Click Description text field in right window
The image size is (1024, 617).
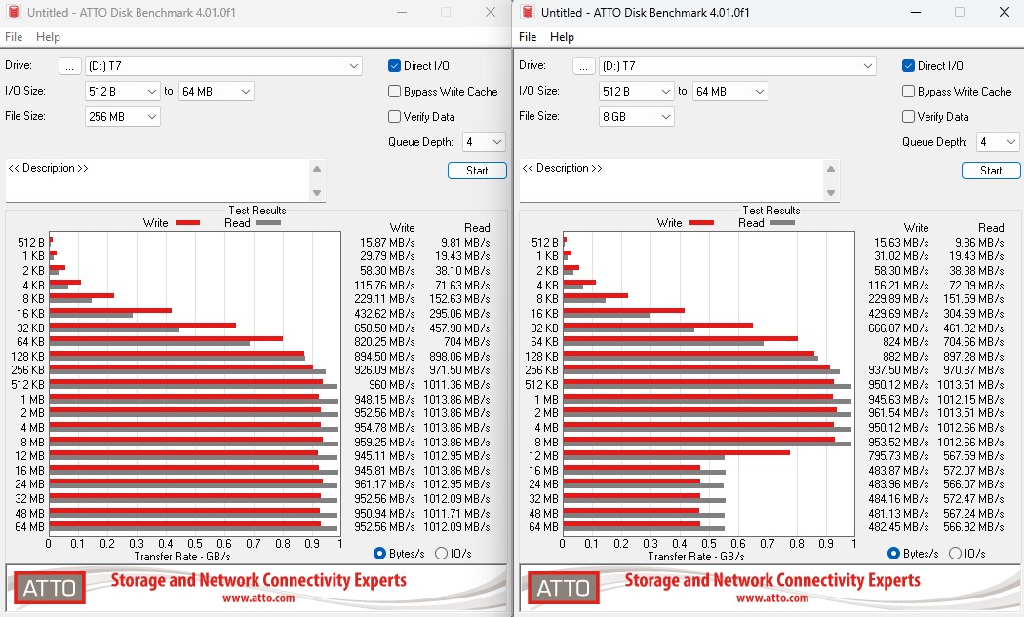coord(671,180)
